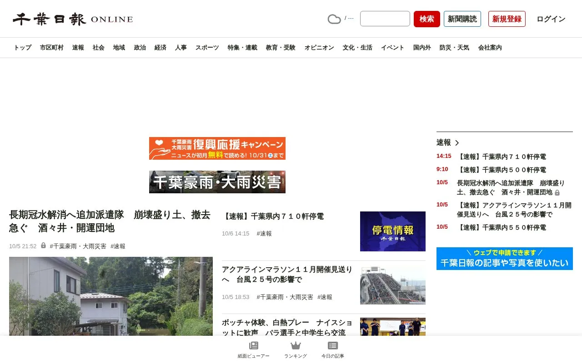Open the Aqua-Line marathon crowd thumbnail
The image size is (582, 363).
click(393, 285)
